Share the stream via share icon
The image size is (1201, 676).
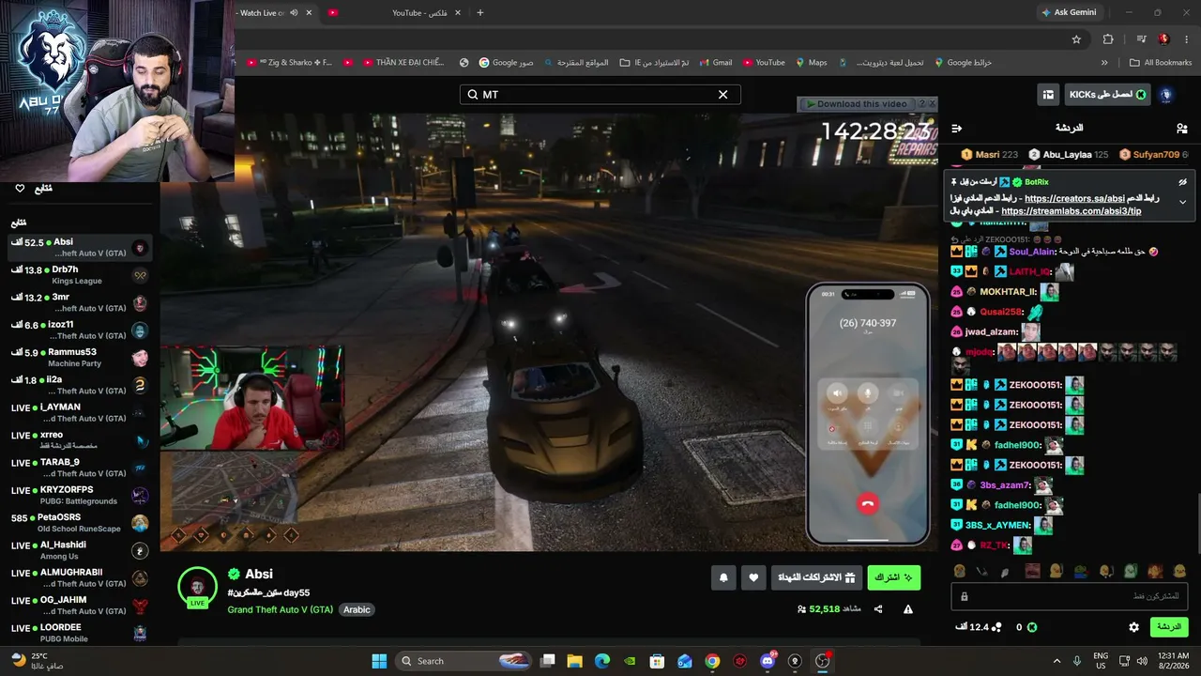(878, 609)
